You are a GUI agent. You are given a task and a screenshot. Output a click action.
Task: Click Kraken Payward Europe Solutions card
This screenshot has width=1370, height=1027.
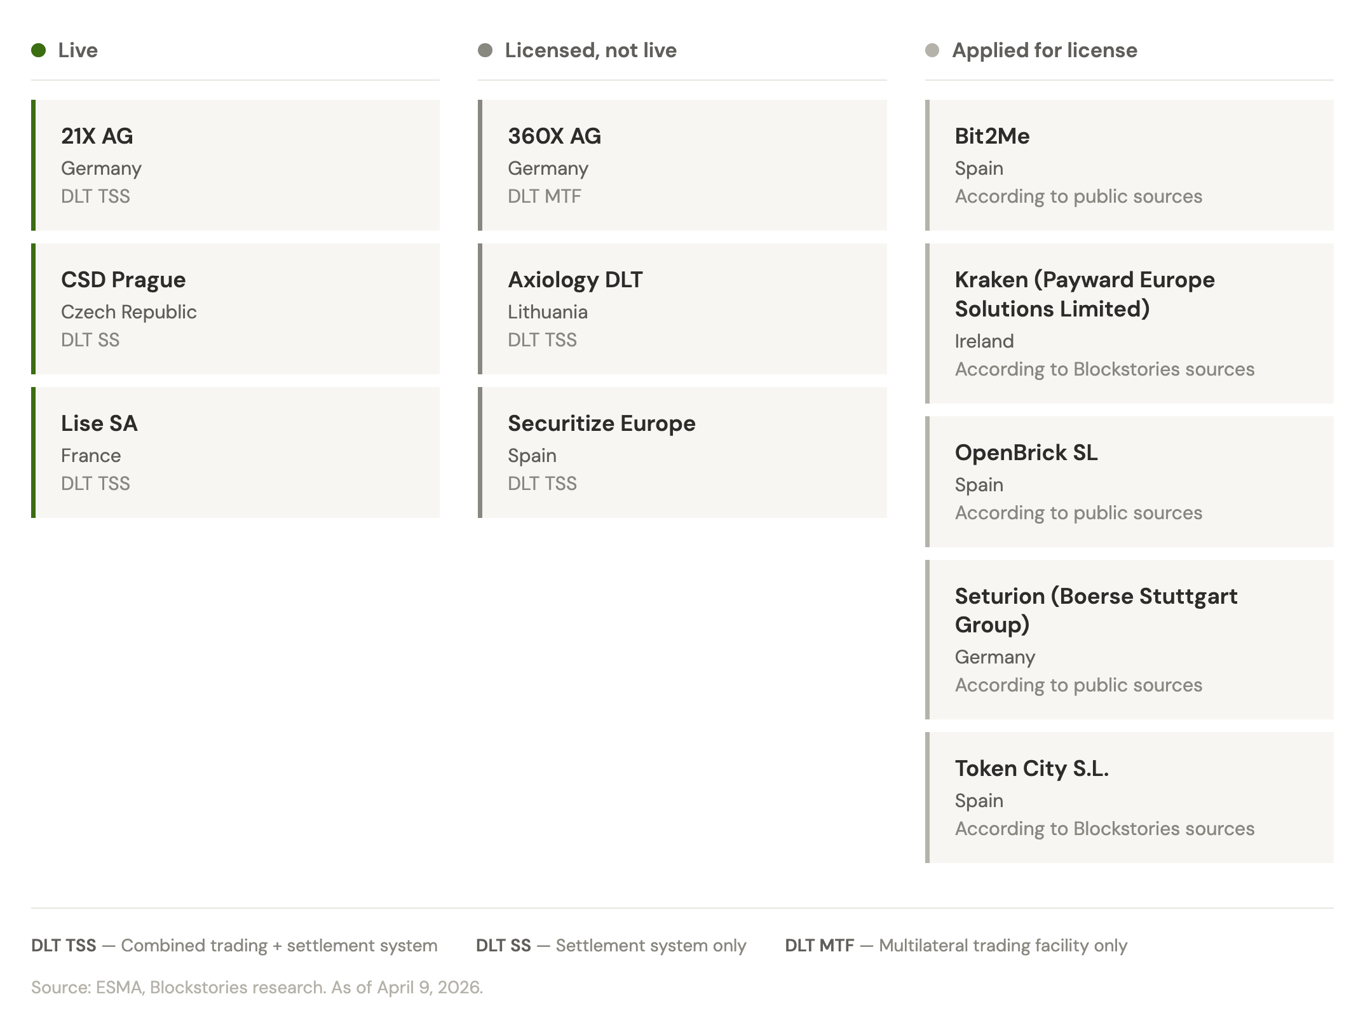tap(1129, 323)
